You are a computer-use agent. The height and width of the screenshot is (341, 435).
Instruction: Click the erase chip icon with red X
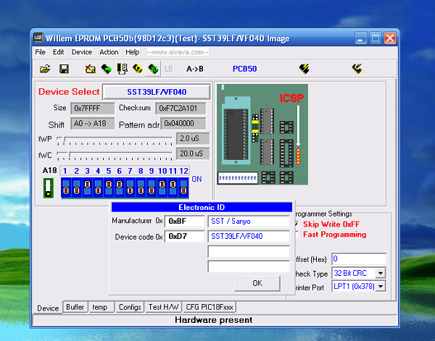(x=90, y=69)
